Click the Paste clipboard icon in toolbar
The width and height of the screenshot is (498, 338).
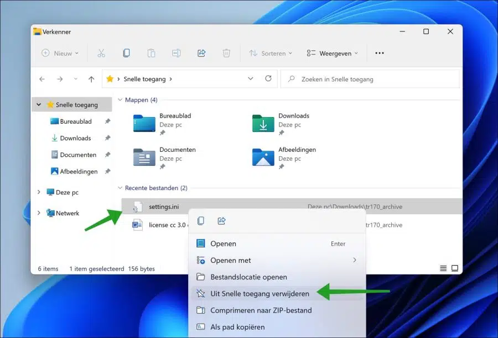click(151, 53)
